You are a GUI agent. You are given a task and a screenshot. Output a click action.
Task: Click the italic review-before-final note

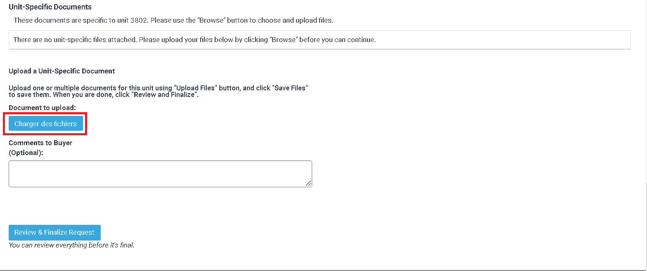coord(71,245)
